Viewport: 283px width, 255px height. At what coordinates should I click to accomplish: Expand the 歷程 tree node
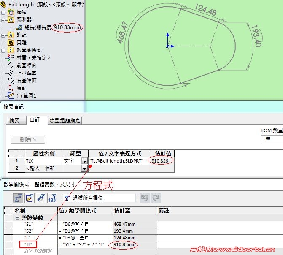pyautogui.click(x=3, y=13)
